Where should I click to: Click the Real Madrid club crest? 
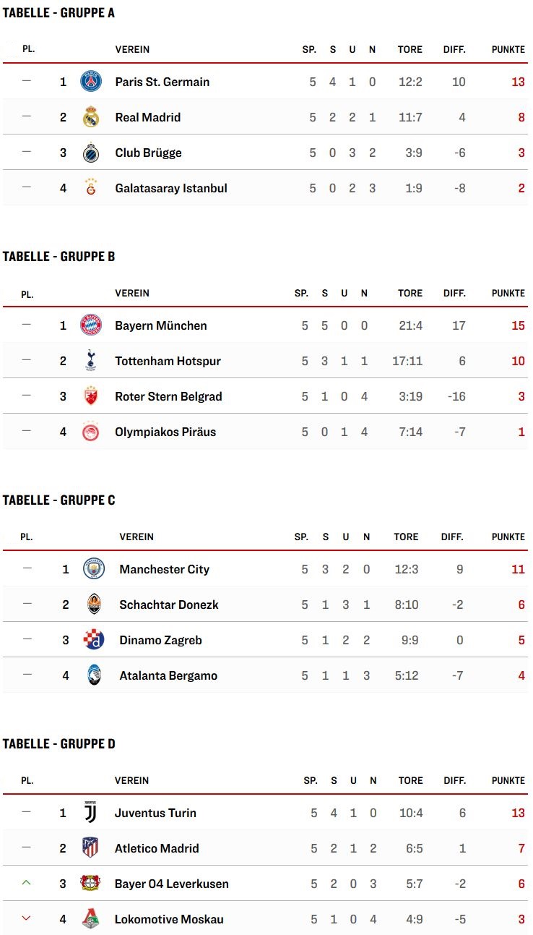click(91, 116)
